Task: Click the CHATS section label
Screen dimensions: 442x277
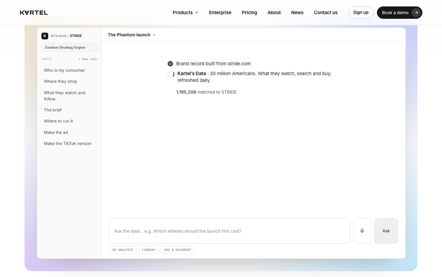Action: (47, 59)
